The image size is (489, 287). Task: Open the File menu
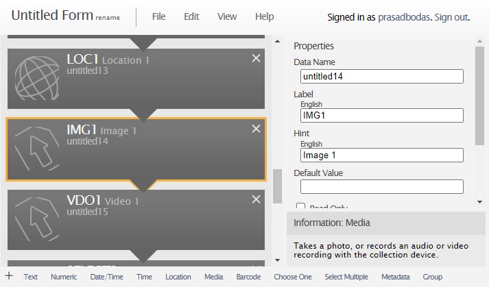158,16
